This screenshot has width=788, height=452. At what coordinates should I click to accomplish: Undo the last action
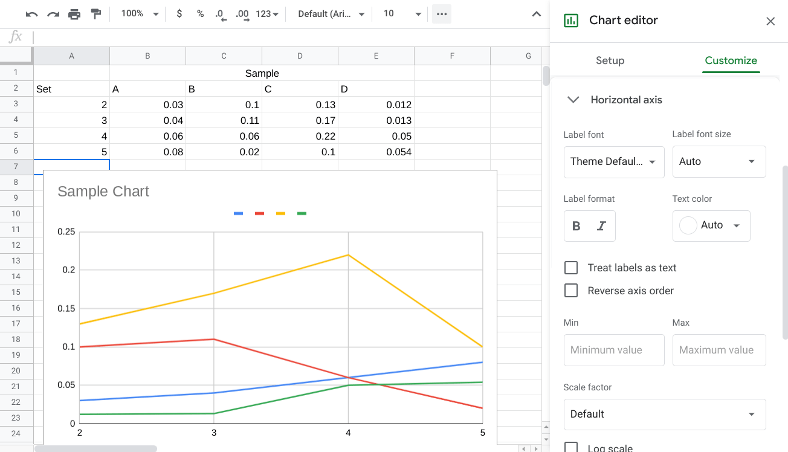point(31,14)
